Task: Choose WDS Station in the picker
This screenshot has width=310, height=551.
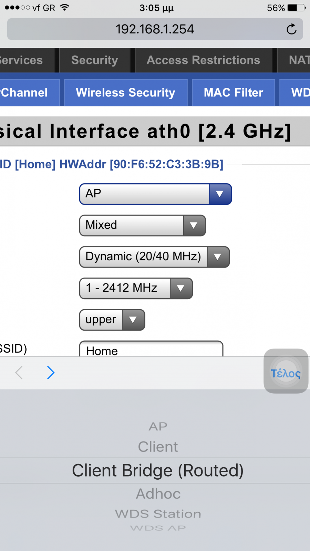Action: coord(158,514)
